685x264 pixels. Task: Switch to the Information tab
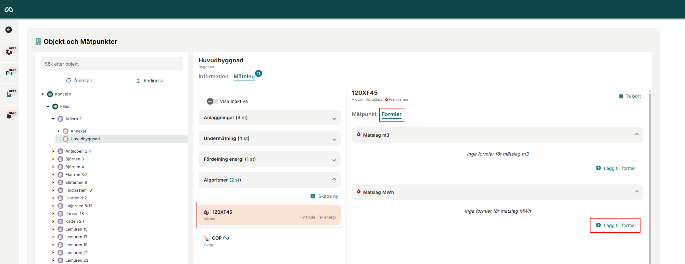tap(213, 76)
